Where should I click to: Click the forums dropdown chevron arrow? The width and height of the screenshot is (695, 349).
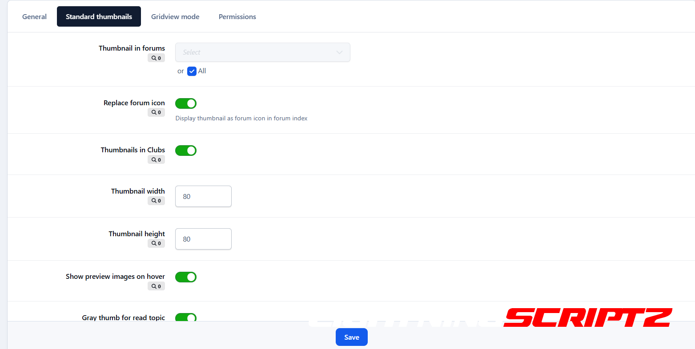click(x=339, y=52)
